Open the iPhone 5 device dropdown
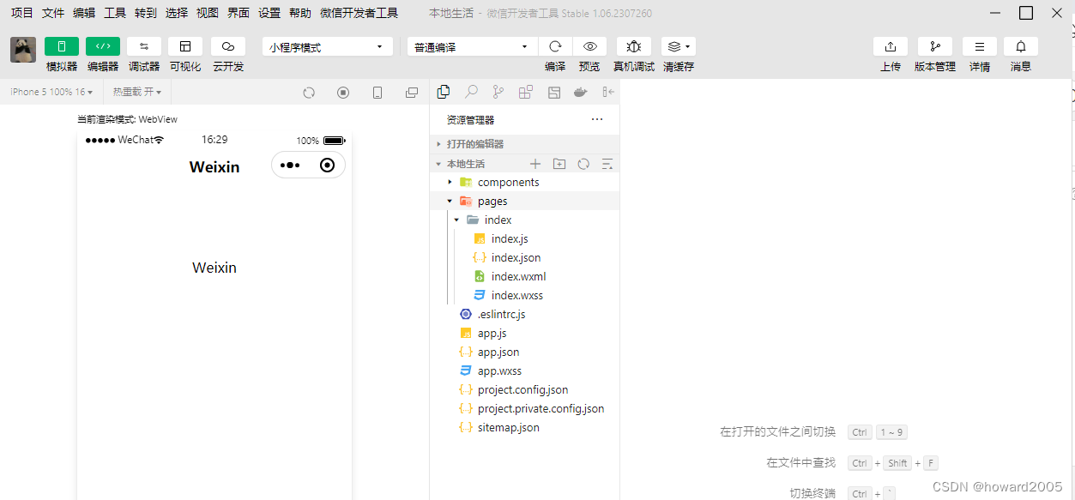Viewport: 1075px width, 500px height. [x=51, y=92]
